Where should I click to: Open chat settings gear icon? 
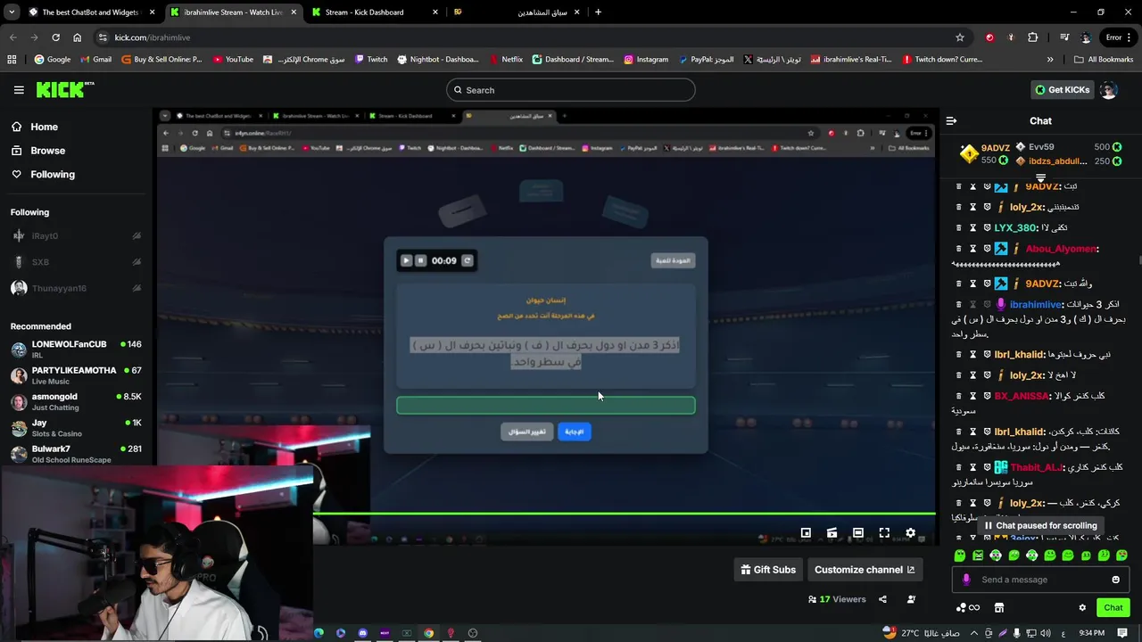coord(1082,608)
